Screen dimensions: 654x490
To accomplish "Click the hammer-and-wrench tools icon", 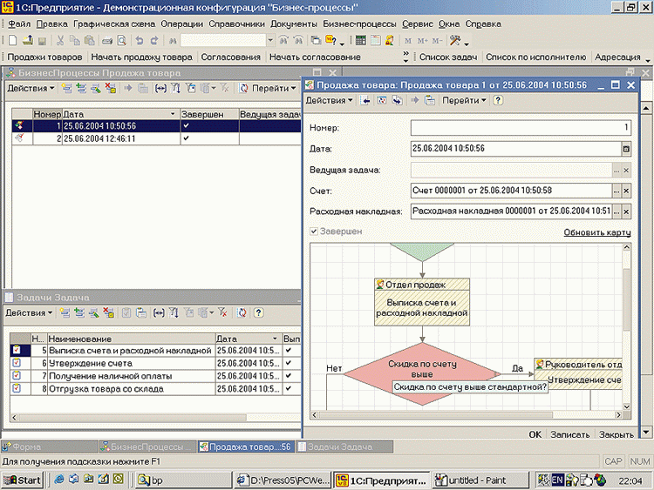I will (x=454, y=40).
